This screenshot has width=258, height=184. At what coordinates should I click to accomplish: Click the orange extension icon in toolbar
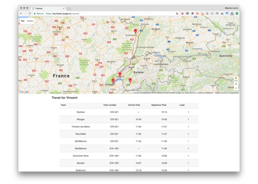pos(203,14)
